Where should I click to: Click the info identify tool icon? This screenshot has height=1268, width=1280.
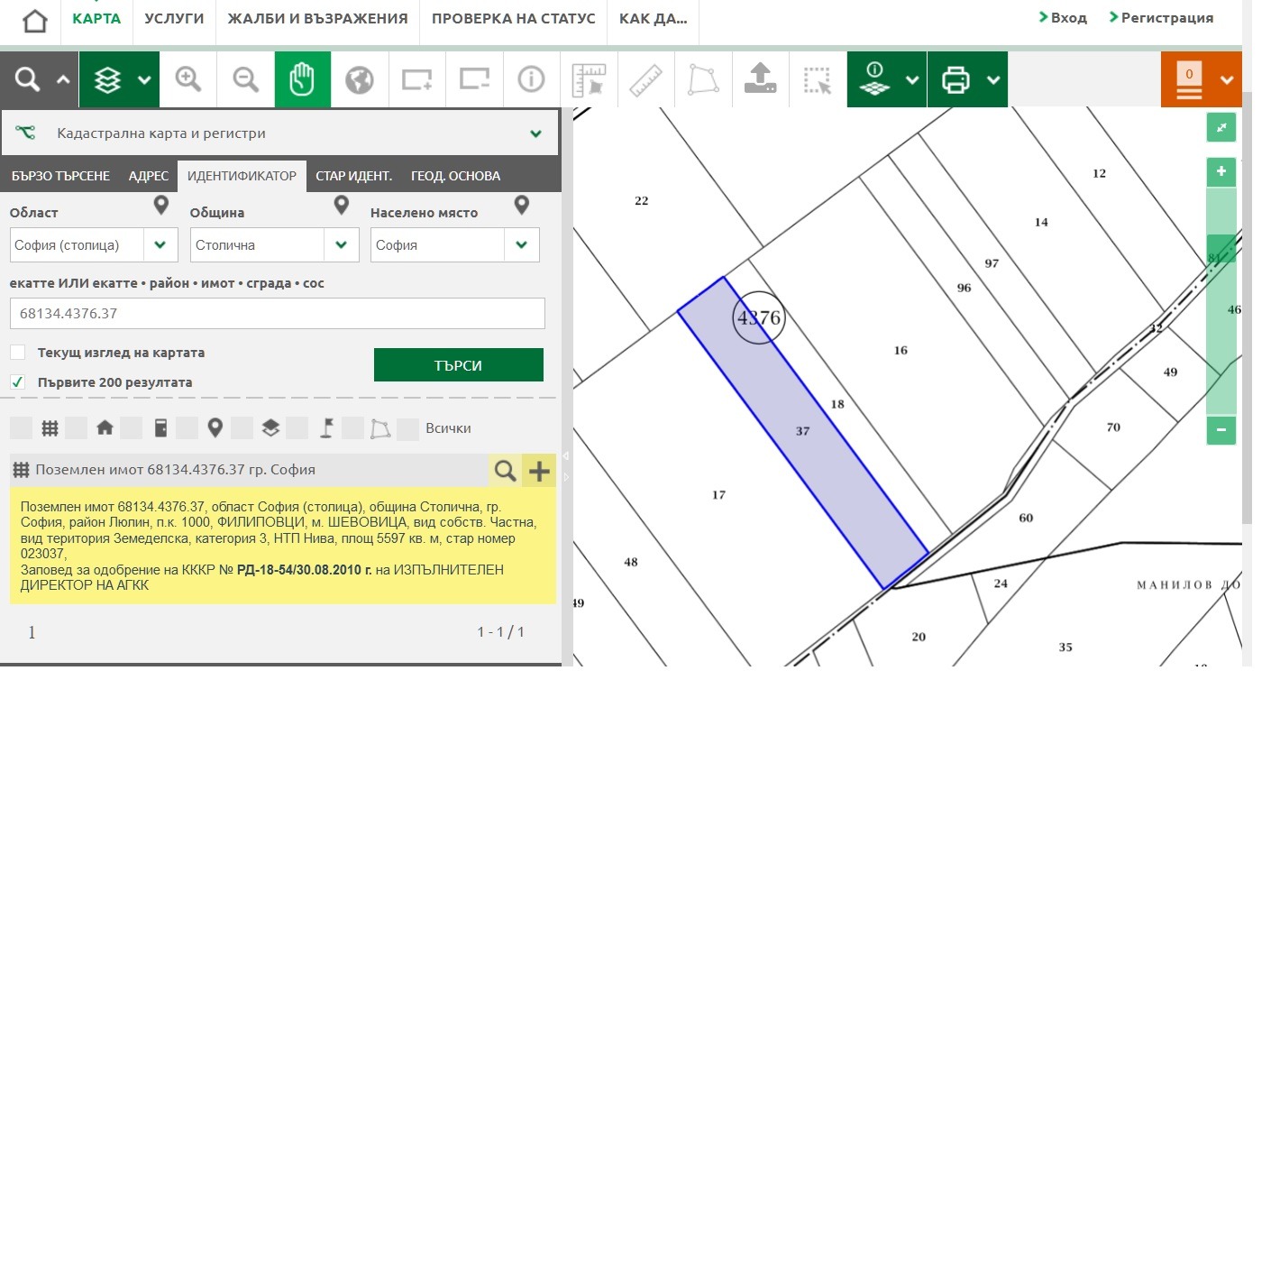click(x=531, y=79)
